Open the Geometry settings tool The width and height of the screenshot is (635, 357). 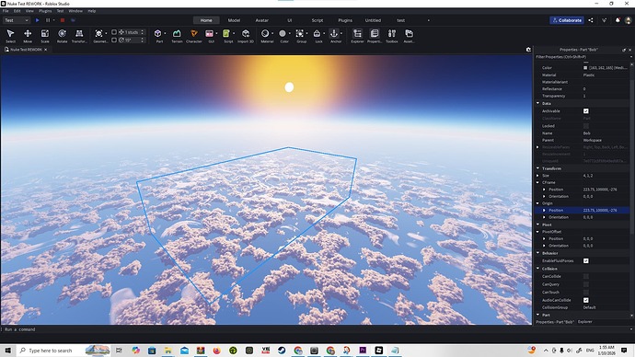[x=99, y=36]
